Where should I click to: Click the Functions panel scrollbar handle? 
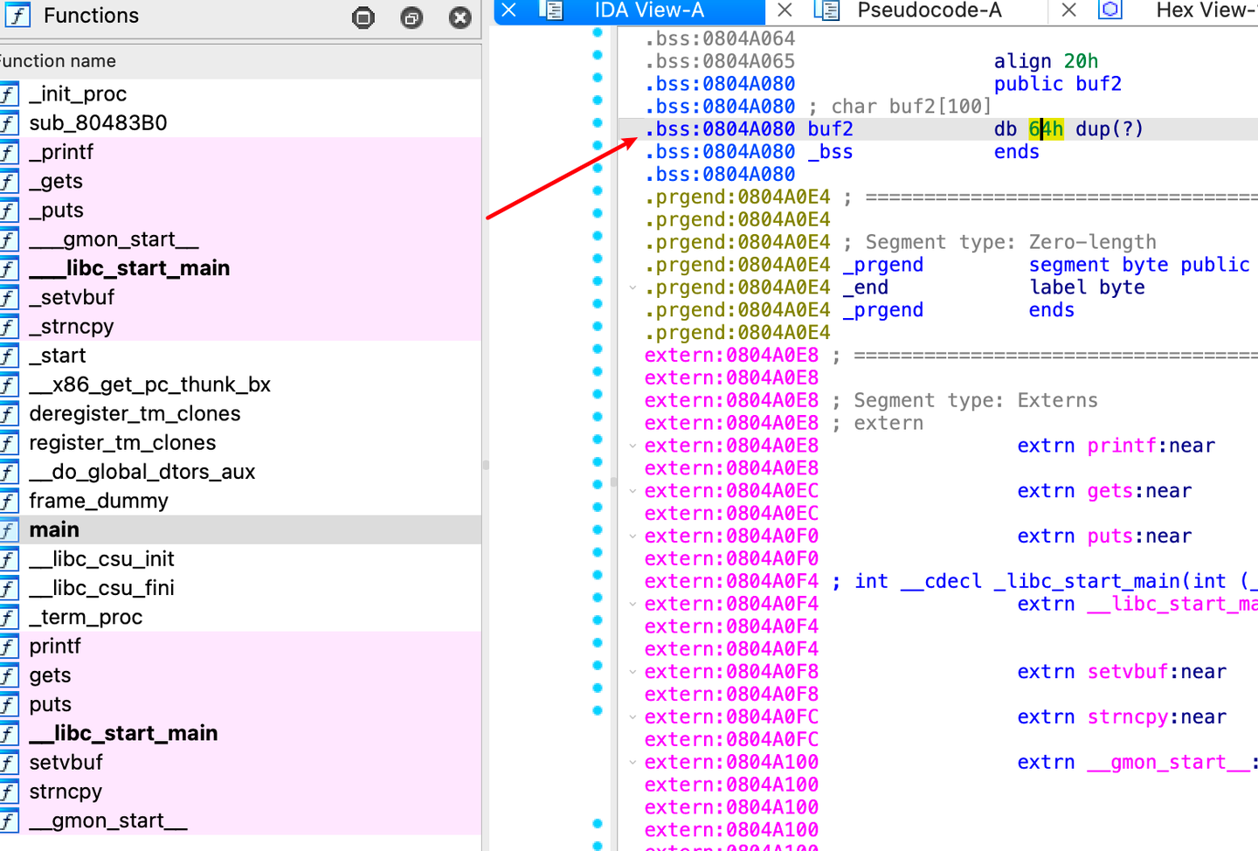point(486,466)
